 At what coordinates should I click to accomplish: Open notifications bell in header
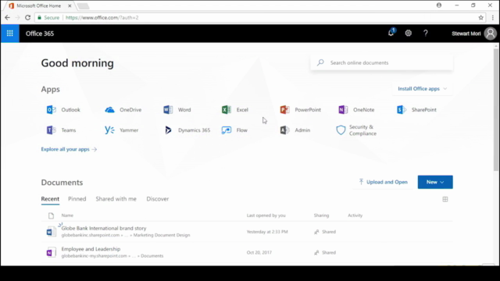(x=391, y=33)
